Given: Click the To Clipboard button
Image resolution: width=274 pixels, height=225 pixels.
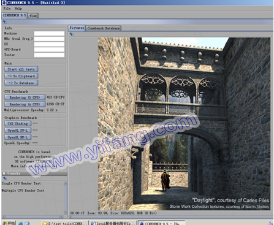Looking at the screenshot, I should tap(21, 76).
